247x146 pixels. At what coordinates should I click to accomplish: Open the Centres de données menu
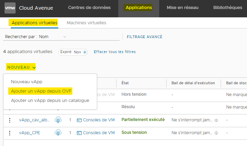(89, 8)
